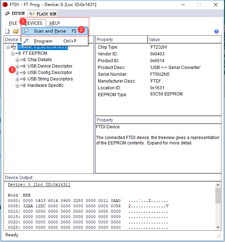
Task: Click the blue help question-mark icon
Action: [216, 31]
